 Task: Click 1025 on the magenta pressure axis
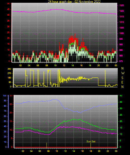(x=121, y=5)
